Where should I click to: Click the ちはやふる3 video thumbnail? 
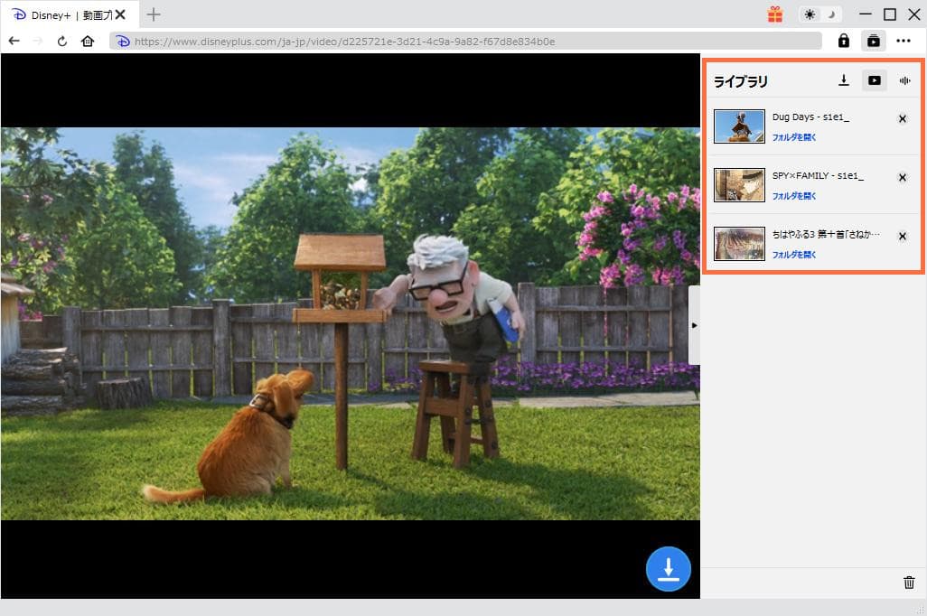(739, 244)
